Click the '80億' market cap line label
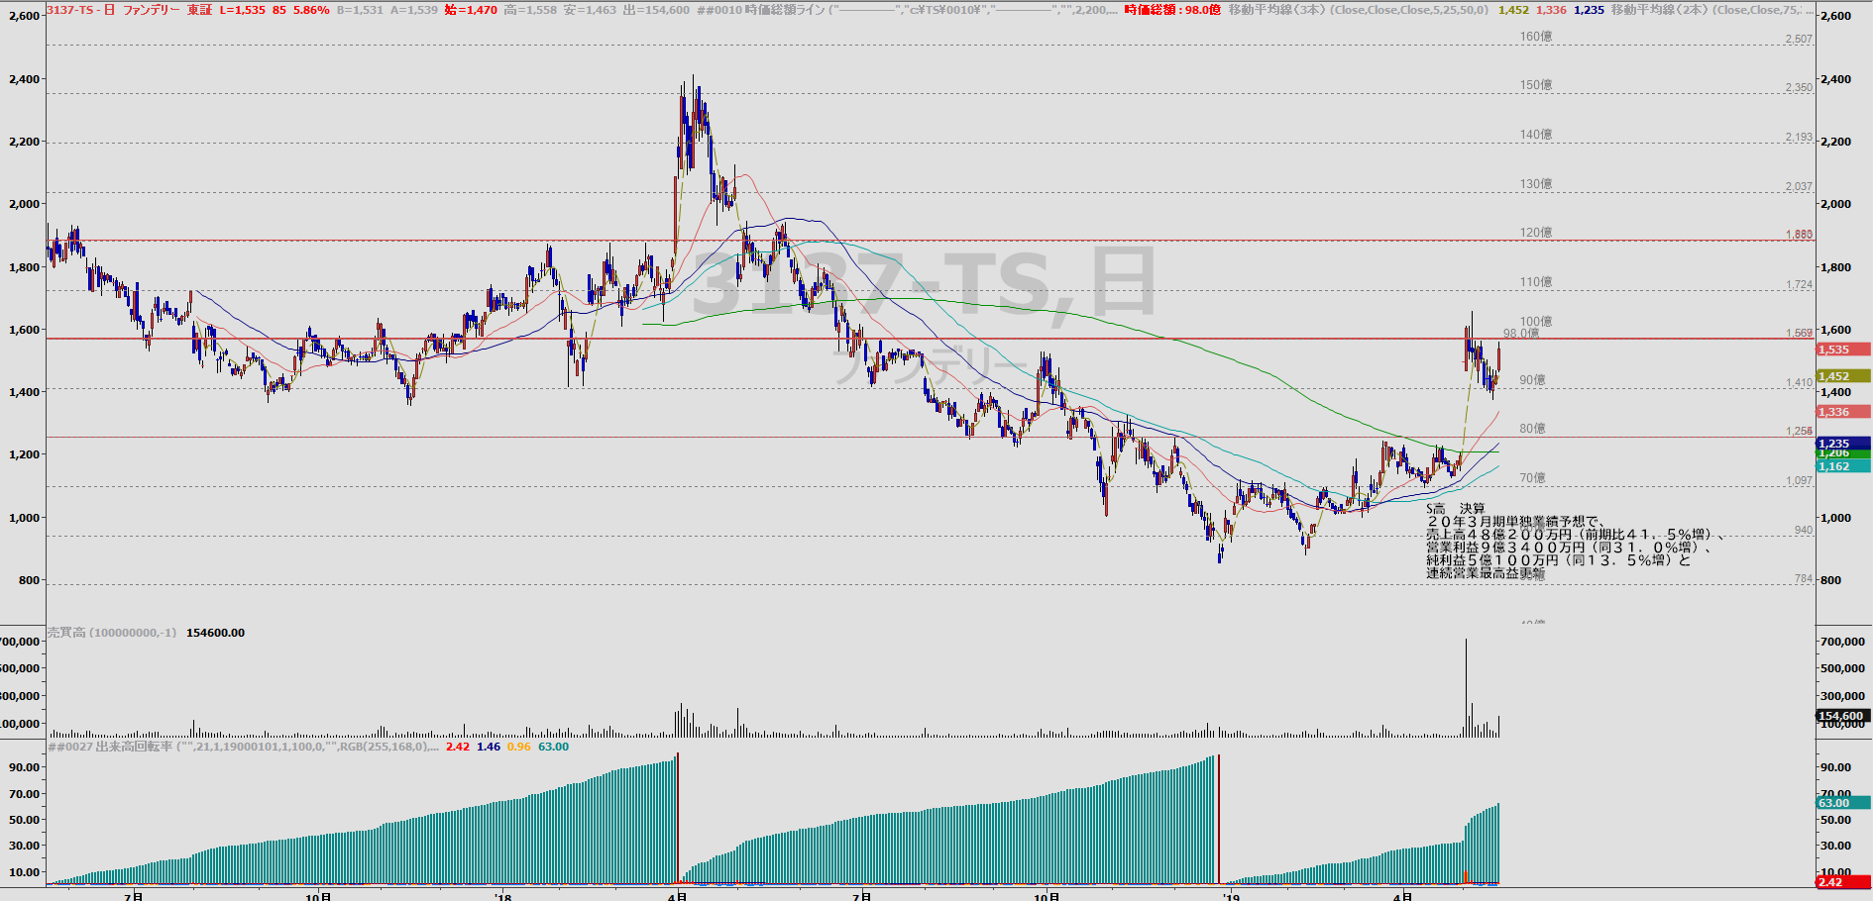This screenshot has height=901, width=1874. [x=1532, y=429]
